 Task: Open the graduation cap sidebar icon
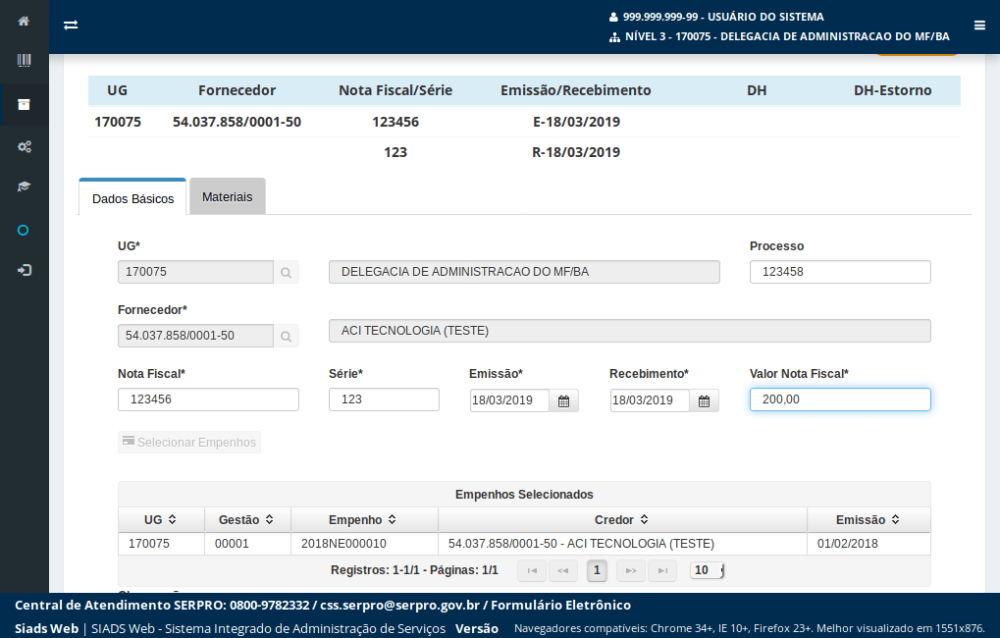[x=24, y=186]
